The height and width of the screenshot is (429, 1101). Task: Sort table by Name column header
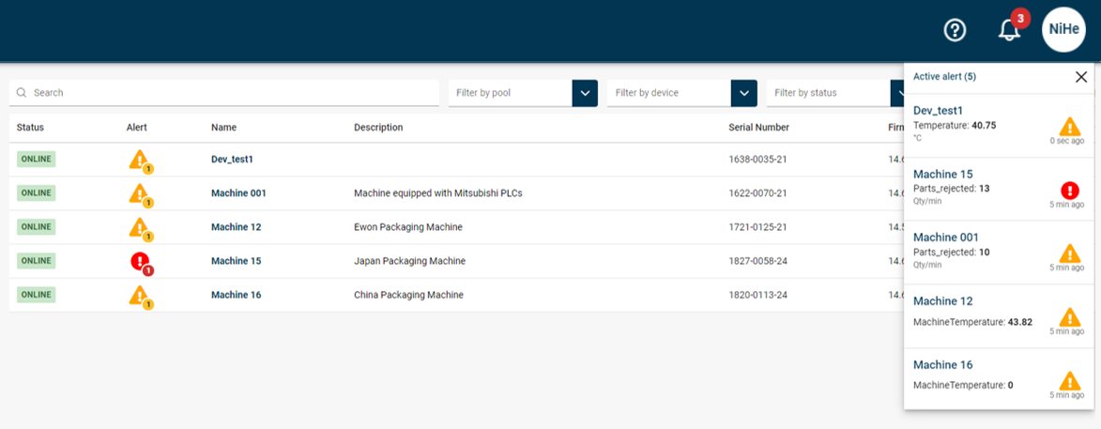(x=223, y=128)
